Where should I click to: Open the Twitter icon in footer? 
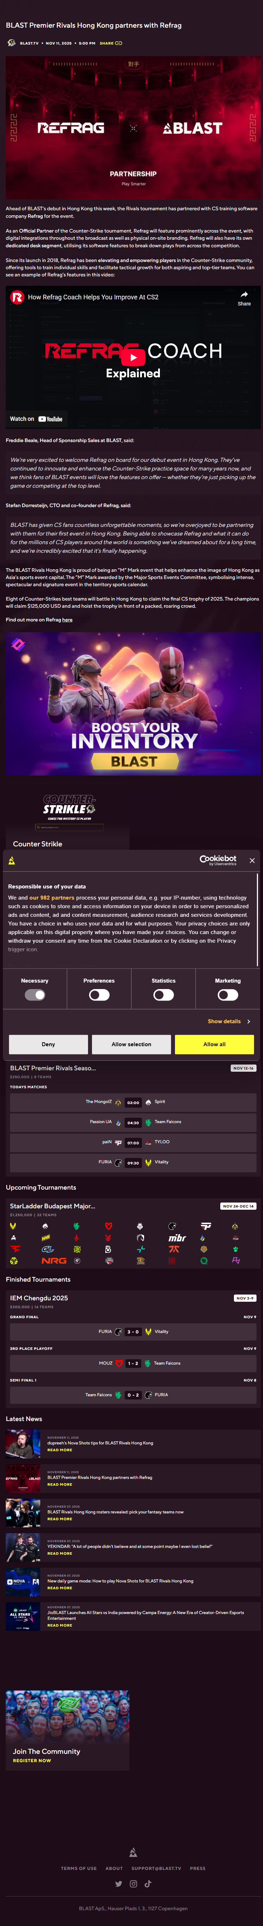(x=118, y=1883)
